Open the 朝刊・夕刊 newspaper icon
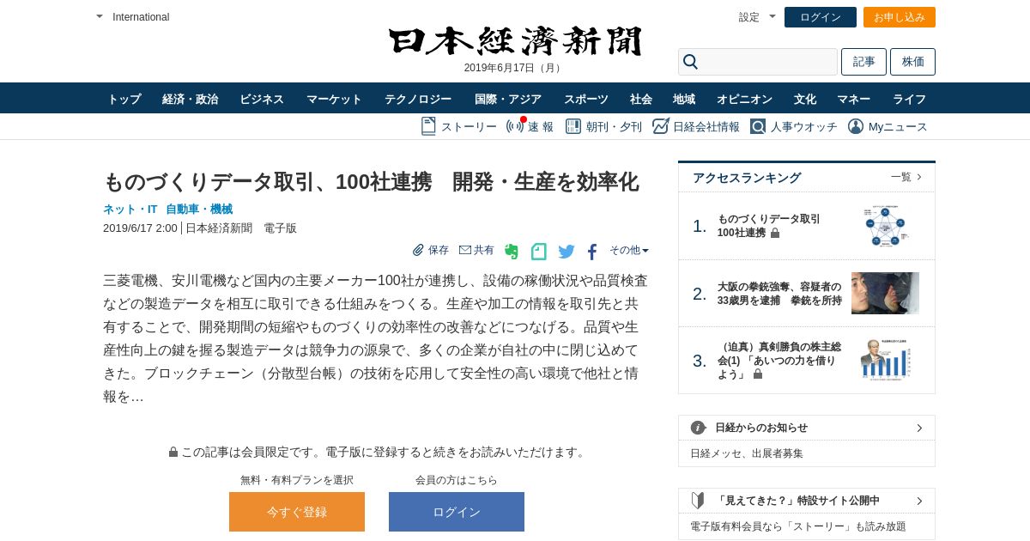1030x541 pixels. coord(573,126)
